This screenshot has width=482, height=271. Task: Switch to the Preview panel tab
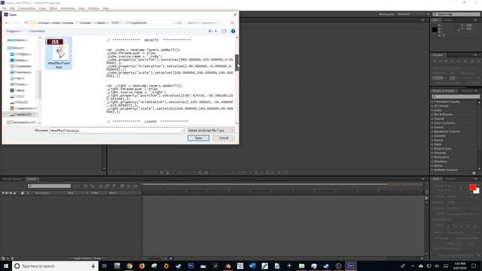(x=438, y=55)
